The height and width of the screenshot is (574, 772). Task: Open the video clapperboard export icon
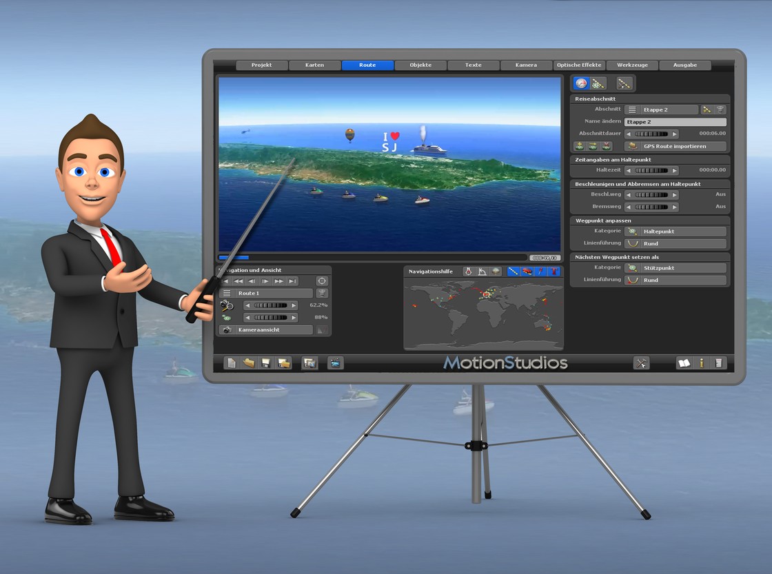point(336,363)
